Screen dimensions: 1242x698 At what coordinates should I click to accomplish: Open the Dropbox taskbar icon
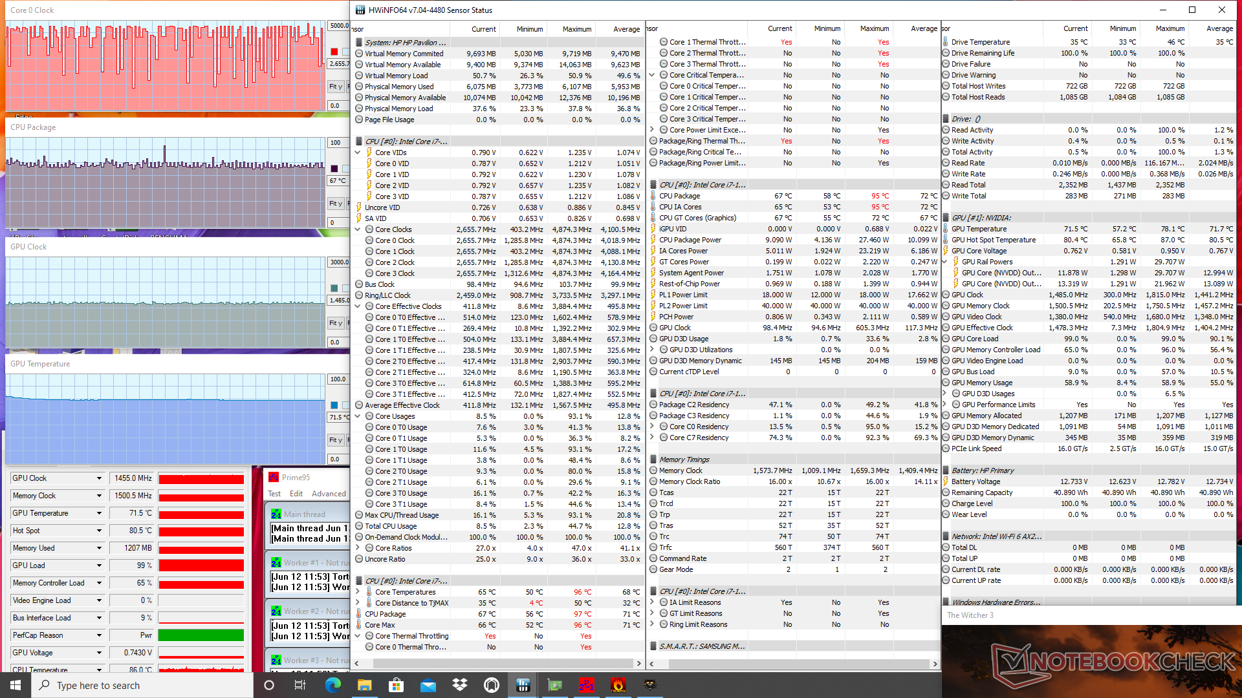click(x=460, y=685)
